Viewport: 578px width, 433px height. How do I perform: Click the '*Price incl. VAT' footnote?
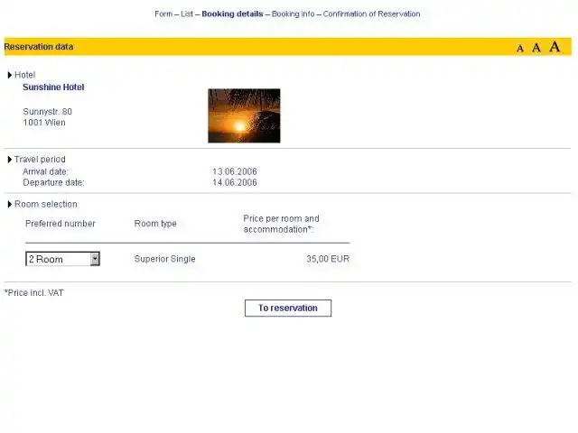[34, 292]
